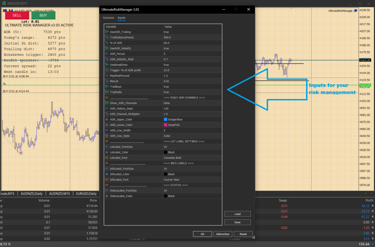Viewport: 375px width, 247px height.
Task: Click the integer icon beside InfoLabel_FontSize
Action: (107, 169)
